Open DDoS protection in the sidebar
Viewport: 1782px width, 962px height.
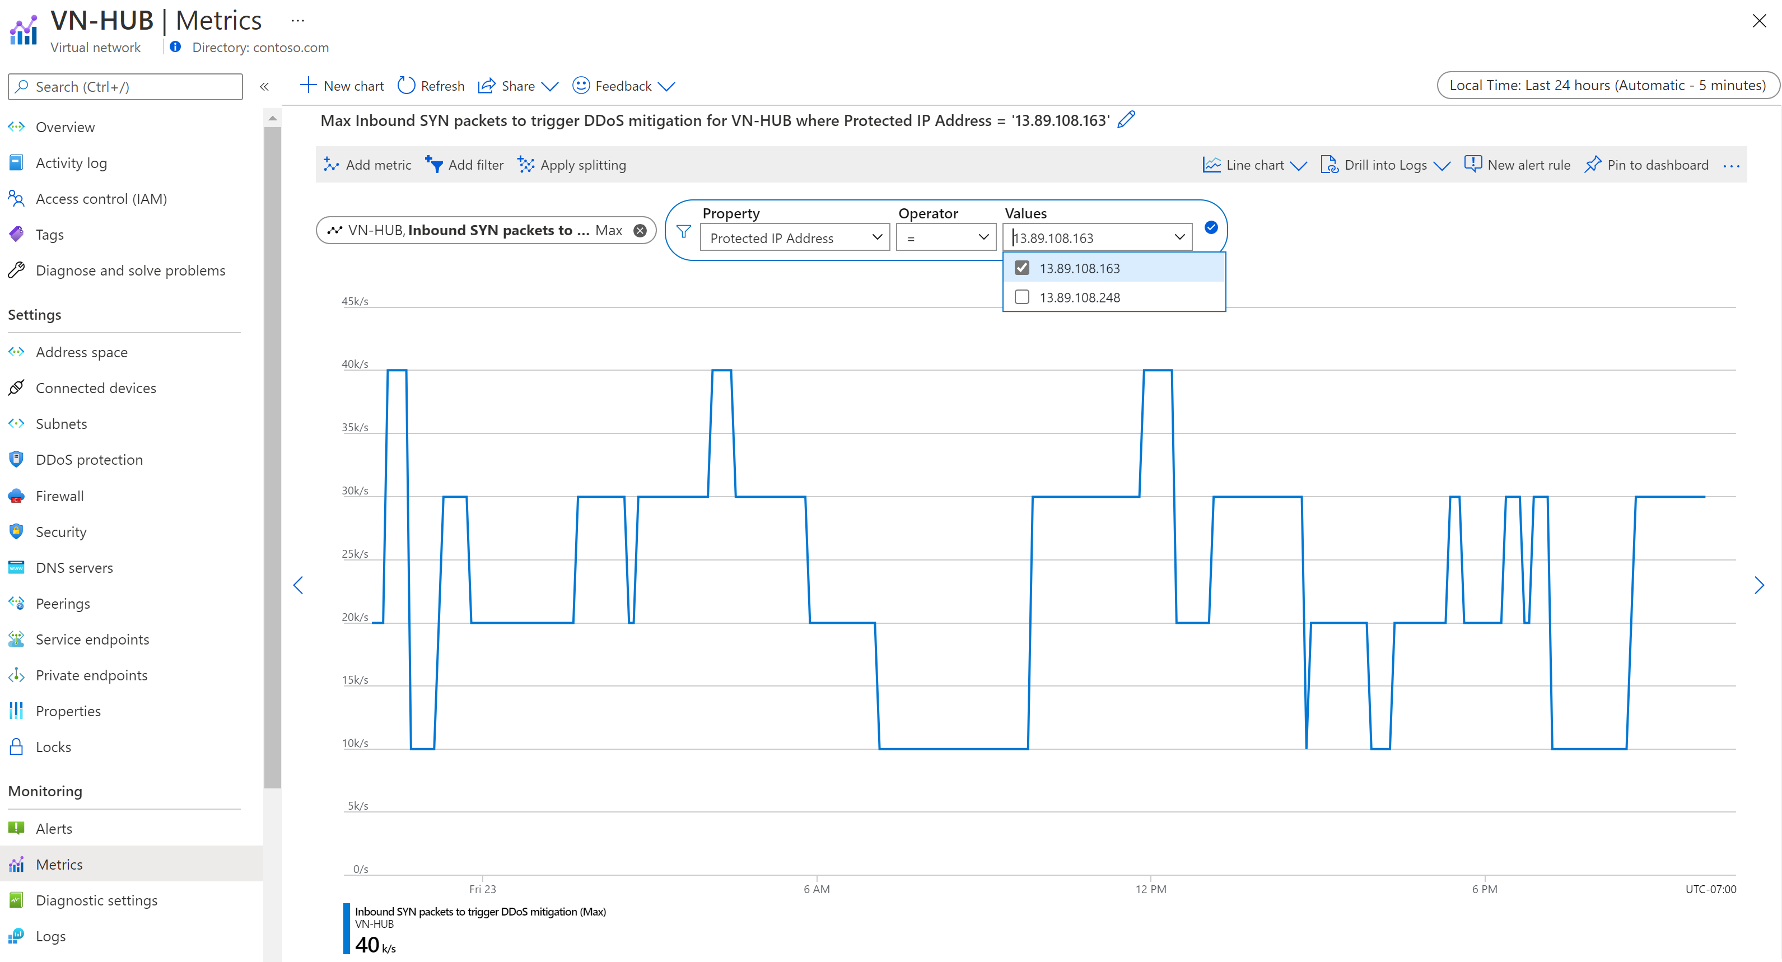[89, 460]
